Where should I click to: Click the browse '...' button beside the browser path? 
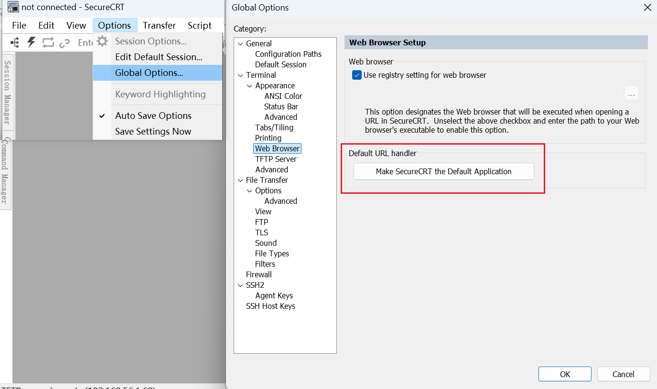point(631,93)
